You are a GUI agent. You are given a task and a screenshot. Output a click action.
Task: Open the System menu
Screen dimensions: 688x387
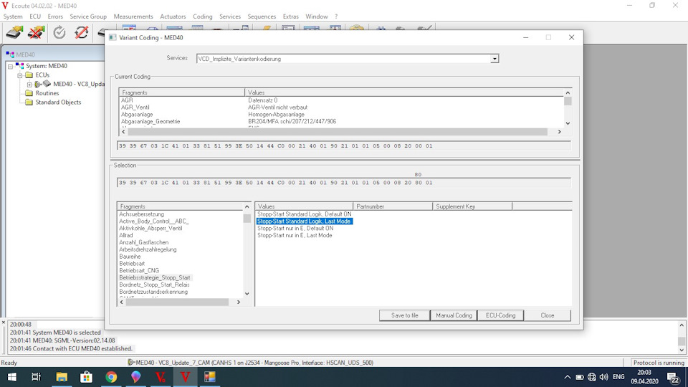(13, 16)
